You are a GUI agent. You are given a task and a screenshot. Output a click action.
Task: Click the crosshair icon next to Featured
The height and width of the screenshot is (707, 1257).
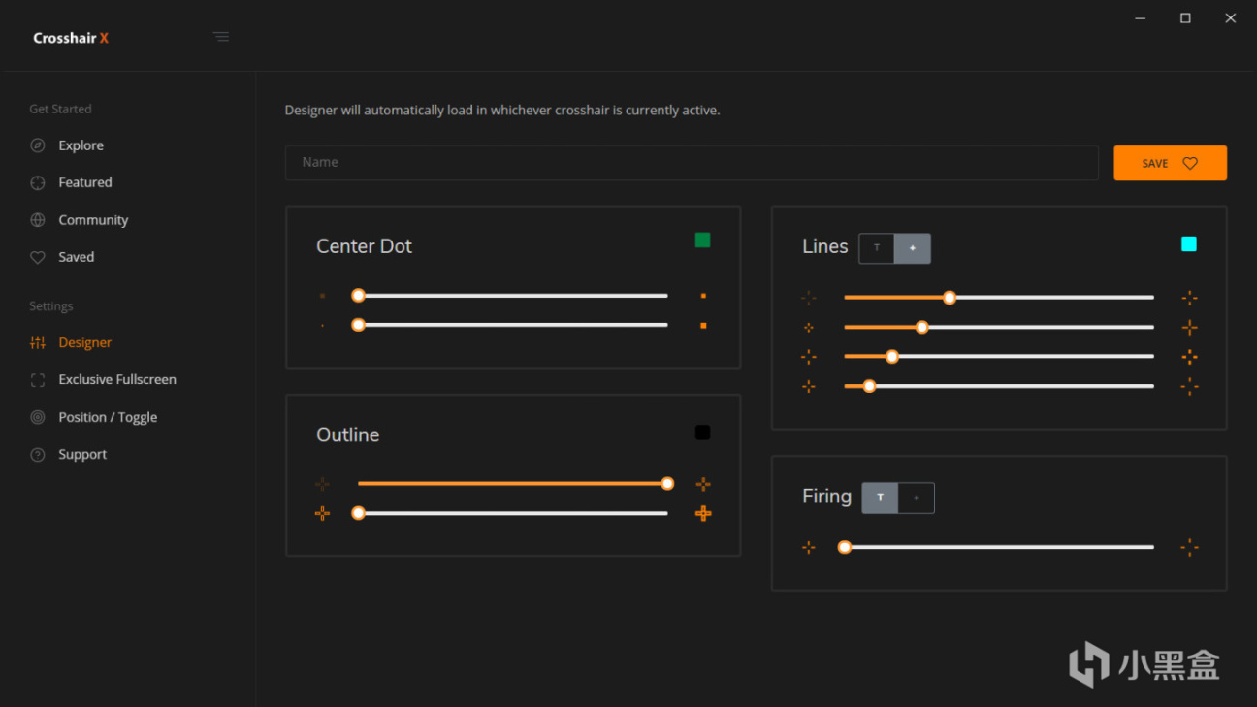point(38,182)
